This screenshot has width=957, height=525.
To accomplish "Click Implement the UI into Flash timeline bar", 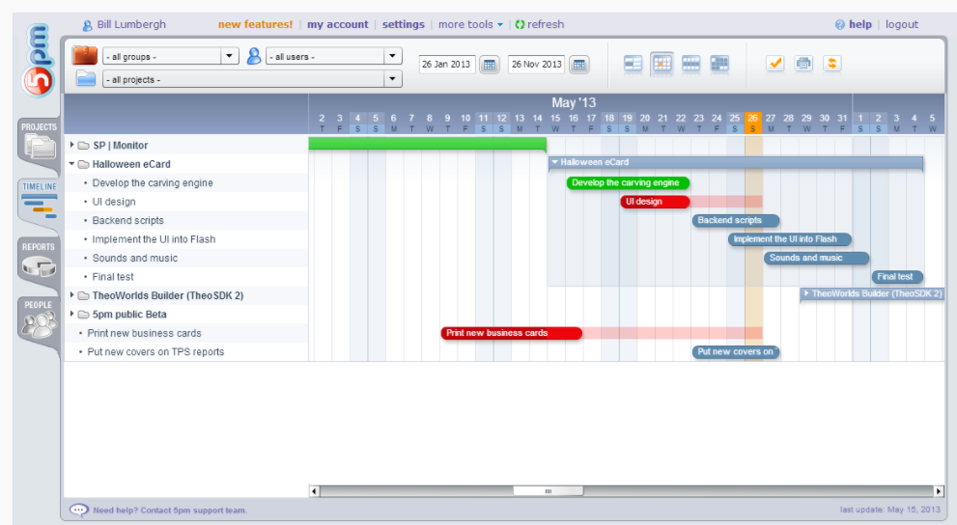I will pyautogui.click(x=790, y=239).
